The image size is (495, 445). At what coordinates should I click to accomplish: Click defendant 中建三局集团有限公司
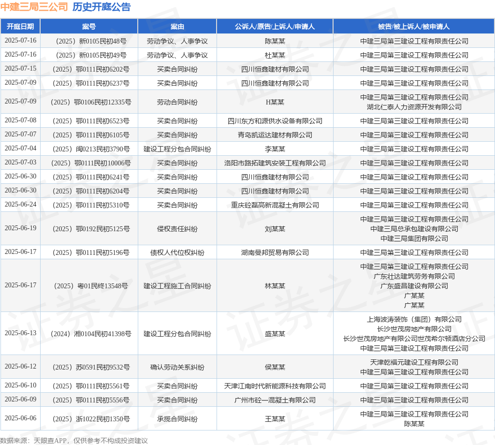(x=414, y=238)
